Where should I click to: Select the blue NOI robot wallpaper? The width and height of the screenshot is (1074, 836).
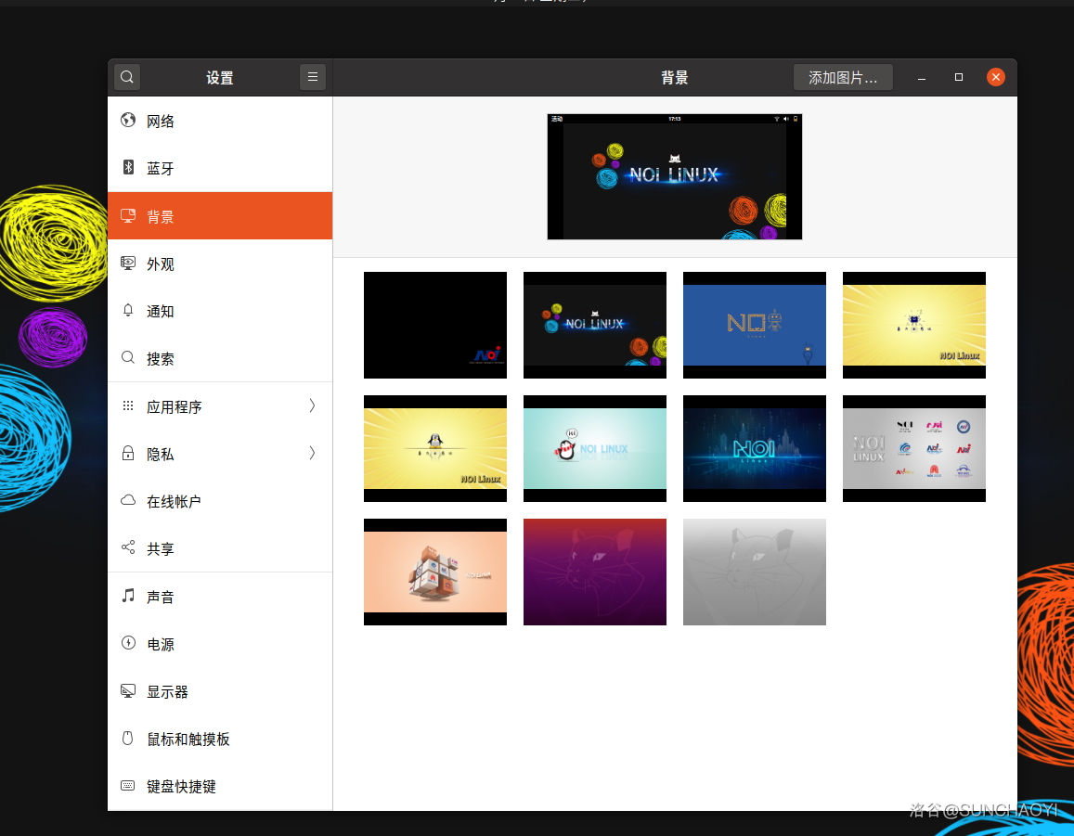coord(754,325)
